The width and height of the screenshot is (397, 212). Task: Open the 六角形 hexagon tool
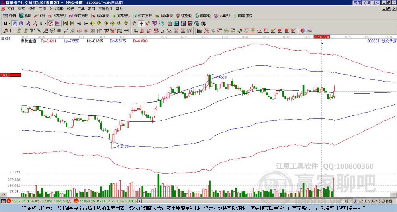222,15
